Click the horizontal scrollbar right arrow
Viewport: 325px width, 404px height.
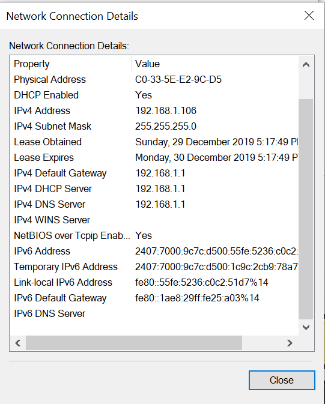pyautogui.click(x=290, y=343)
